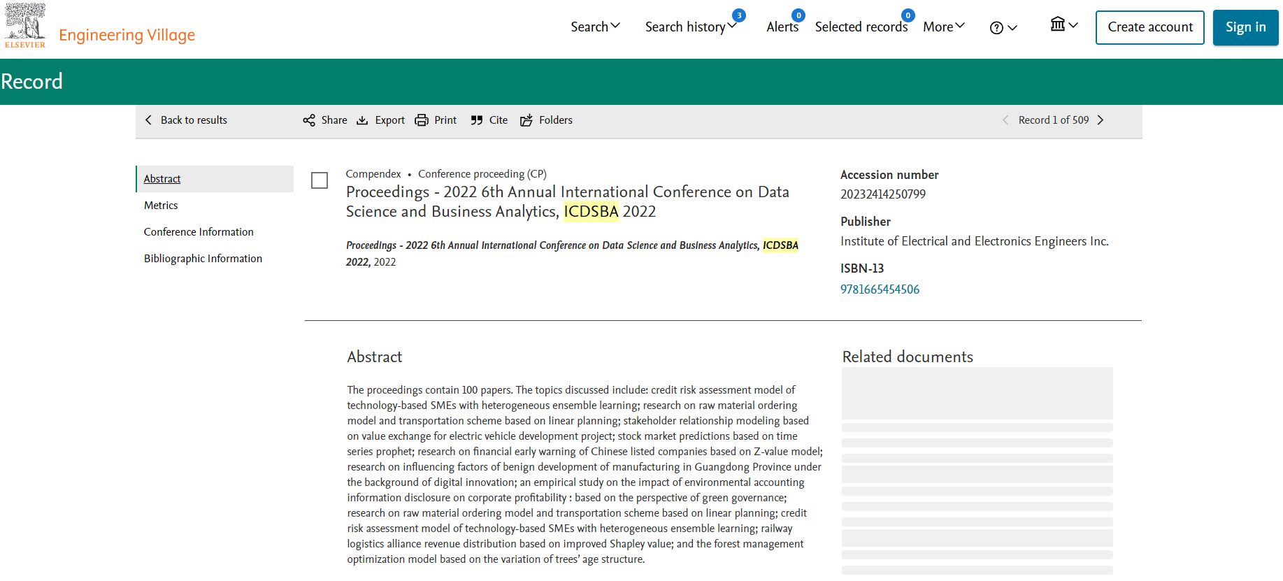Screen dimensions: 1283x581
Task: Expand the Search dropdown menu
Action: [x=595, y=27]
